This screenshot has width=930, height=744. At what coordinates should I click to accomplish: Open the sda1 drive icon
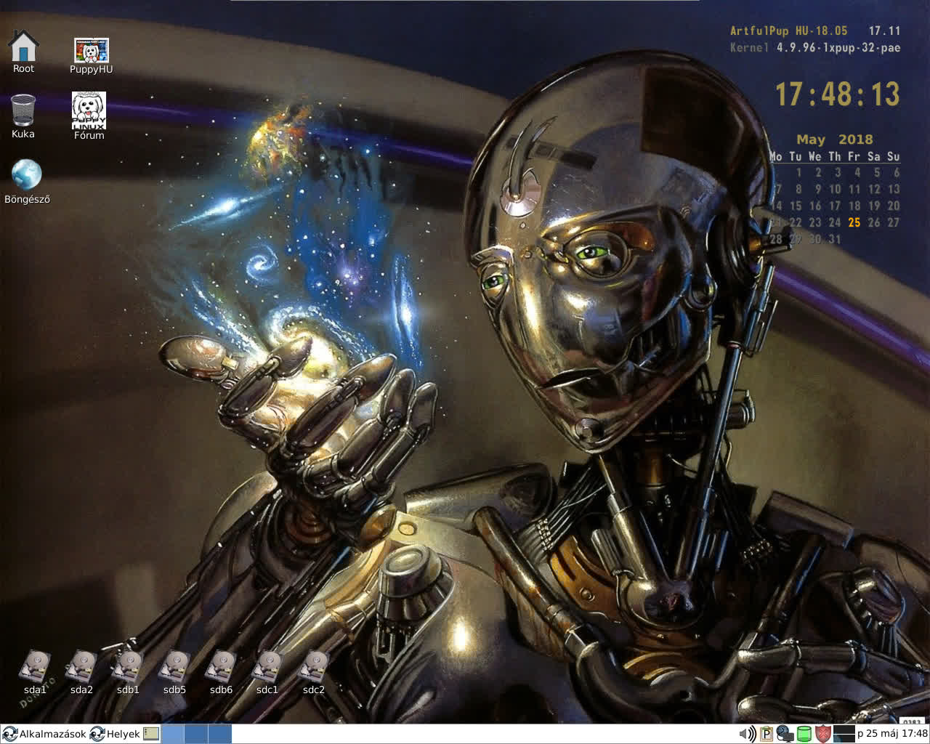tap(35, 673)
